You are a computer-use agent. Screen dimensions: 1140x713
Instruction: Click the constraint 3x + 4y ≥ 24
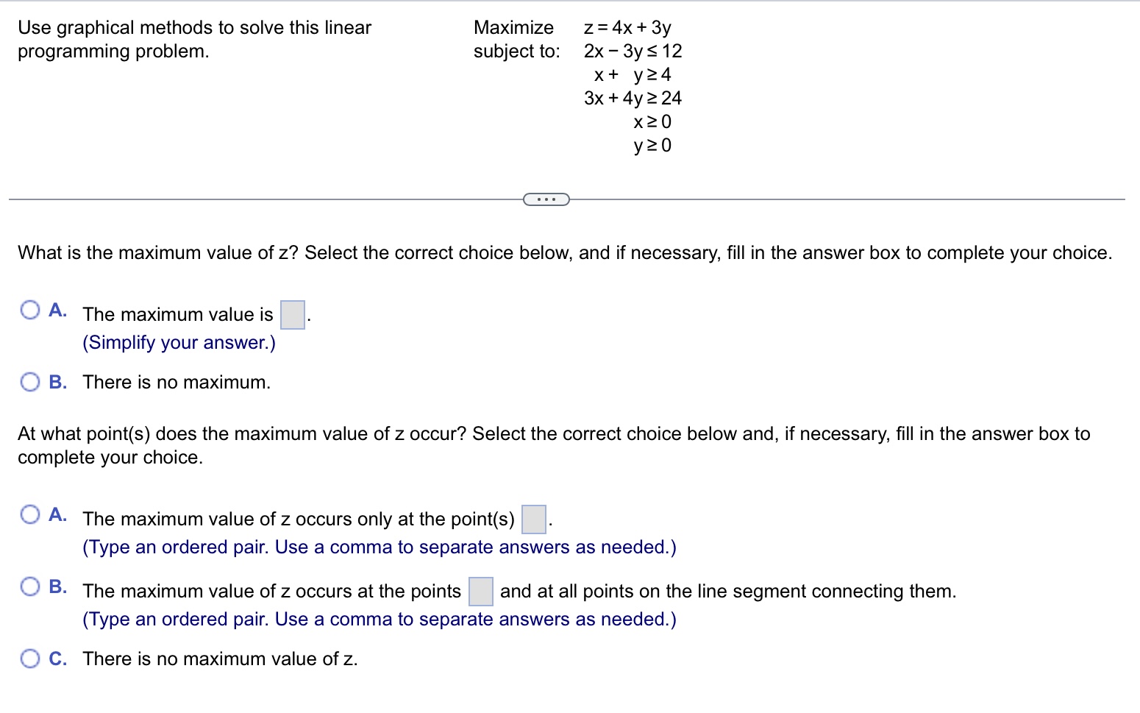pyautogui.click(x=633, y=98)
